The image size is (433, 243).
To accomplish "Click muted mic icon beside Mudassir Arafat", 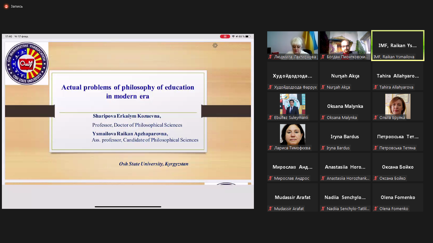I will 270,209.
